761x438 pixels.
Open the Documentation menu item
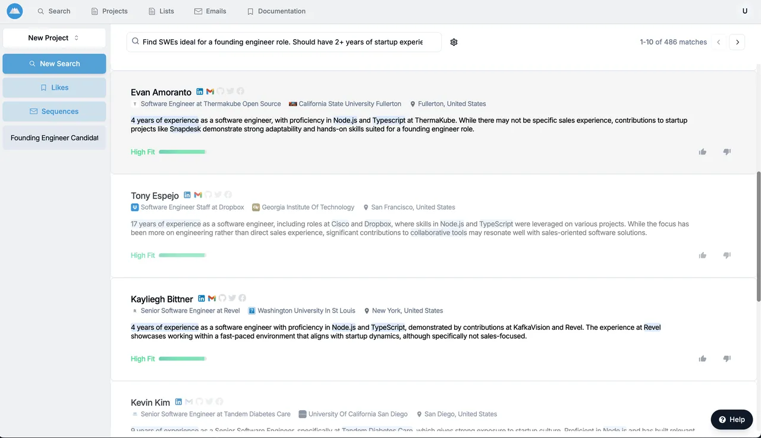click(276, 11)
